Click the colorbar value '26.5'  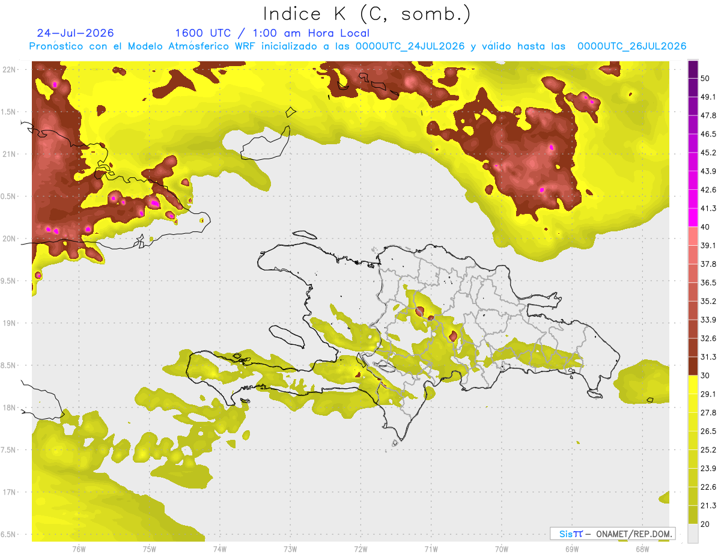tap(708, 431)
